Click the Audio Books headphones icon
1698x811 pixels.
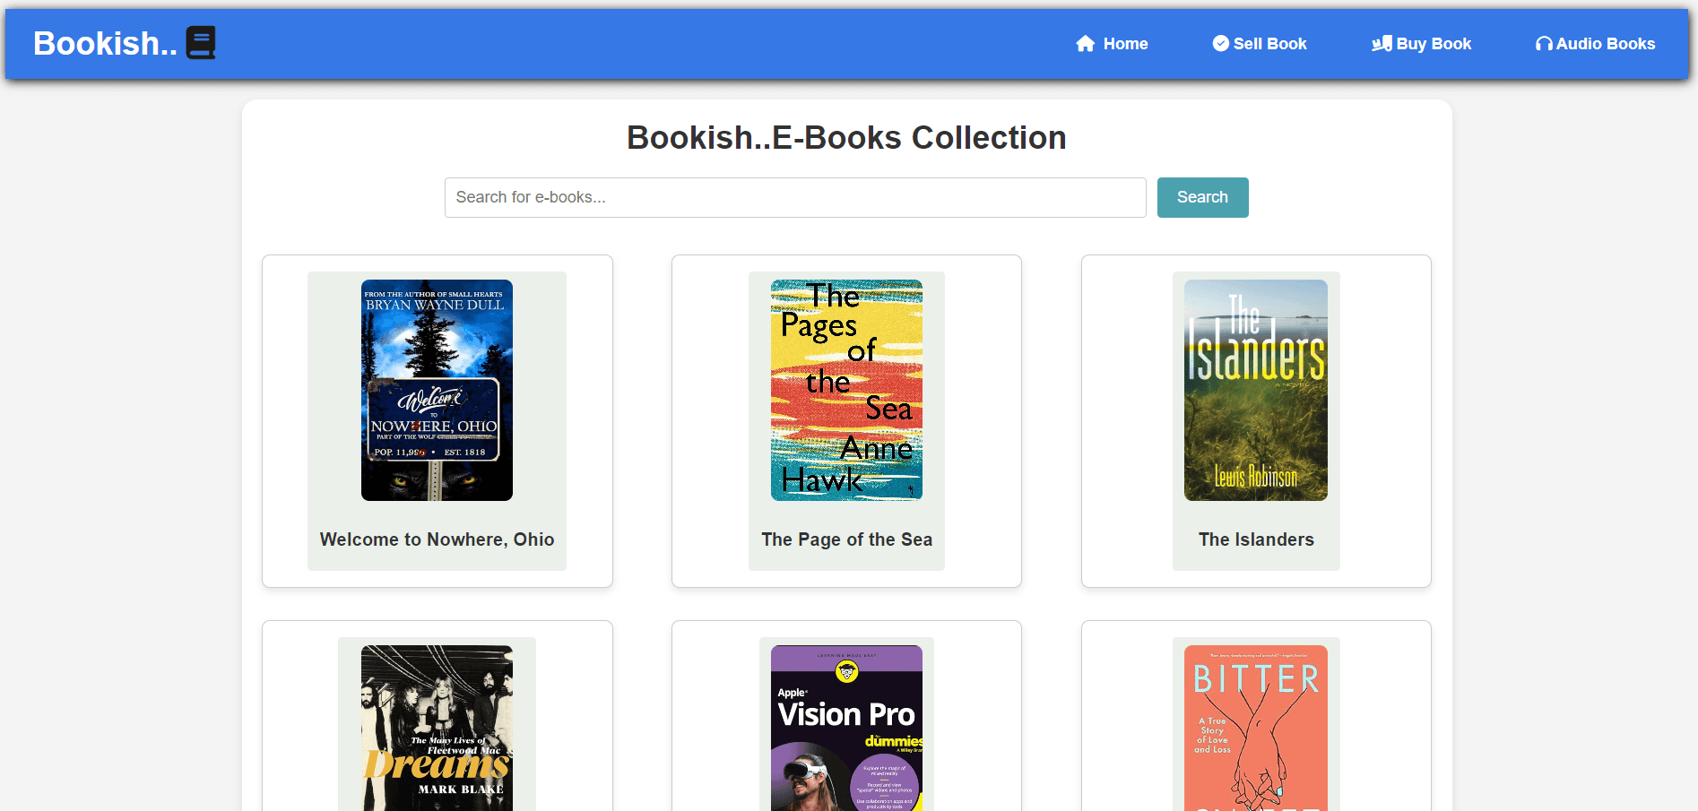1544,44
